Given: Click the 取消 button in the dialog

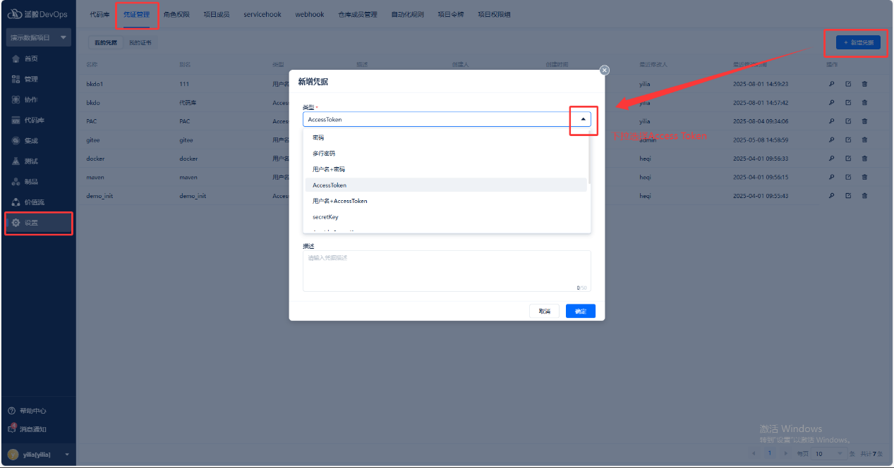Looking at the screenshot, I should point(544,311).
